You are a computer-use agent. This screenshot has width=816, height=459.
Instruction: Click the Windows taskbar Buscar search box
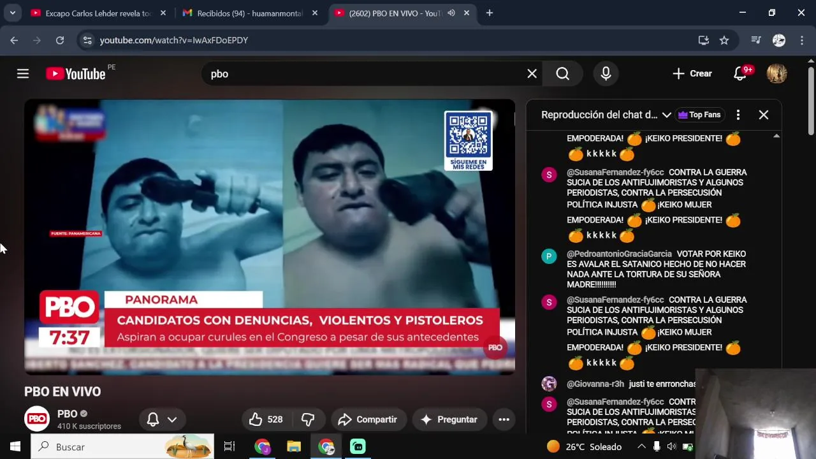click(122, 447)
